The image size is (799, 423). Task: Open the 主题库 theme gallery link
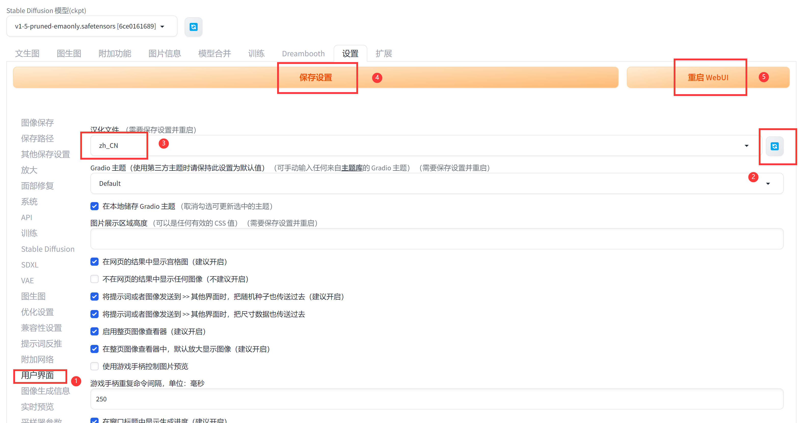pos(352,168)
